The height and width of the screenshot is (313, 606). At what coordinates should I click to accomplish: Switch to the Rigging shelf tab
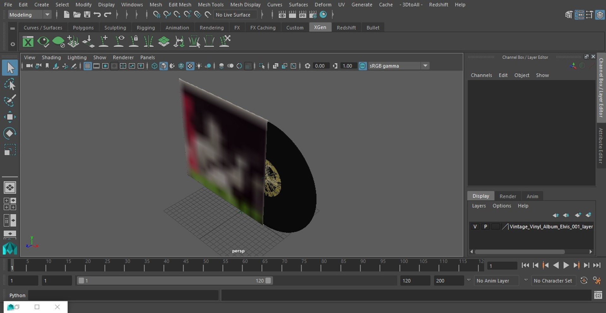[146, 28]
